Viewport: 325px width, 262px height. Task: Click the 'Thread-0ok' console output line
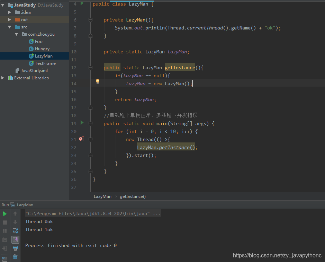(39, 221)
